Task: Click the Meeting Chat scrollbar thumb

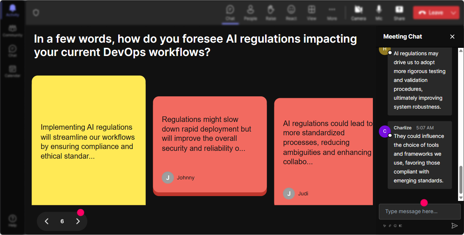Action: (x=461, y=180)
